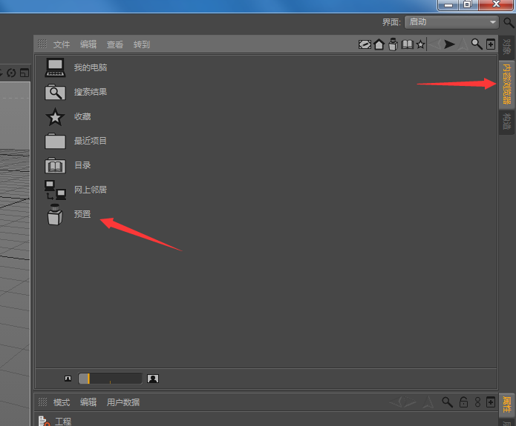This screenshot has height=426, width=516.
Task: Maximize the application window
Action: pos(468,5)
